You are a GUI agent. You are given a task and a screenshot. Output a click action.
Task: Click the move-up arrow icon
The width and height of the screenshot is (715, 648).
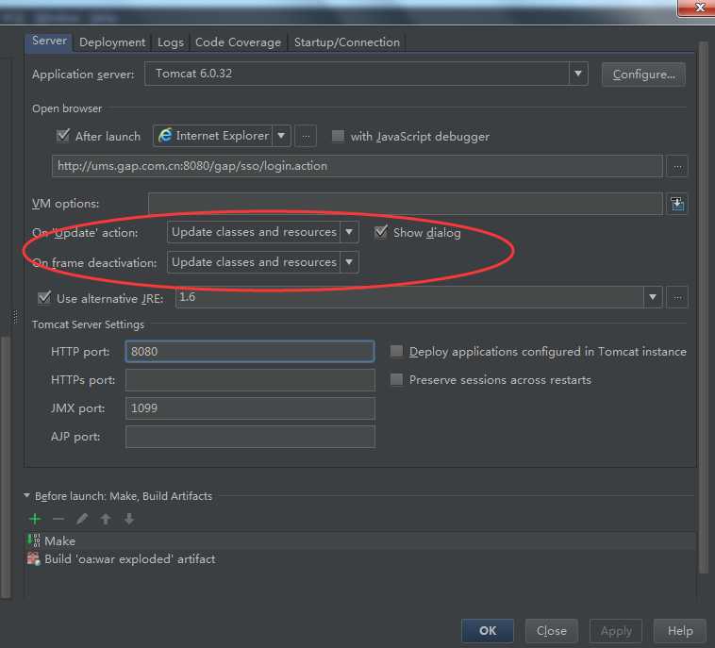point(106,519)
